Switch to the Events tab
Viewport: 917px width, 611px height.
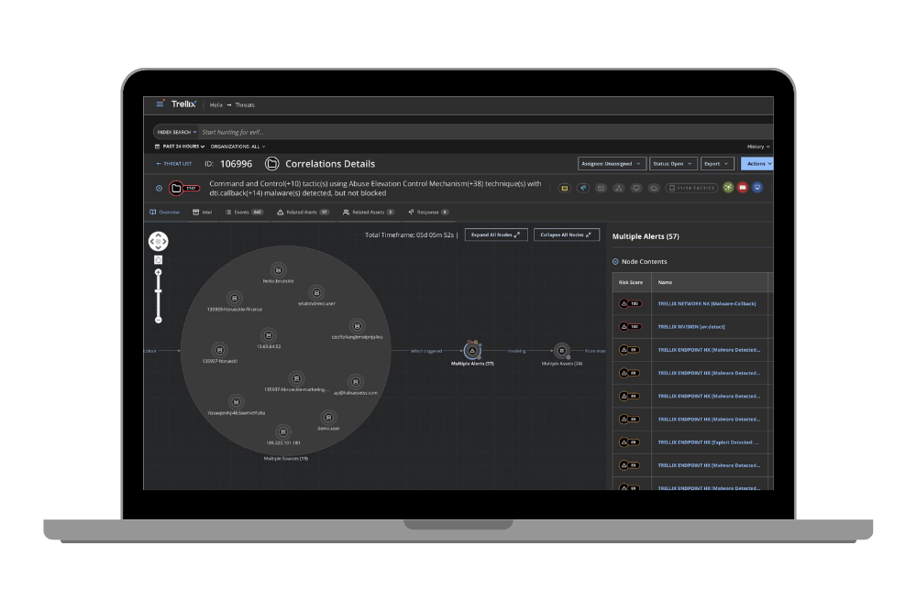coord(245,212)
